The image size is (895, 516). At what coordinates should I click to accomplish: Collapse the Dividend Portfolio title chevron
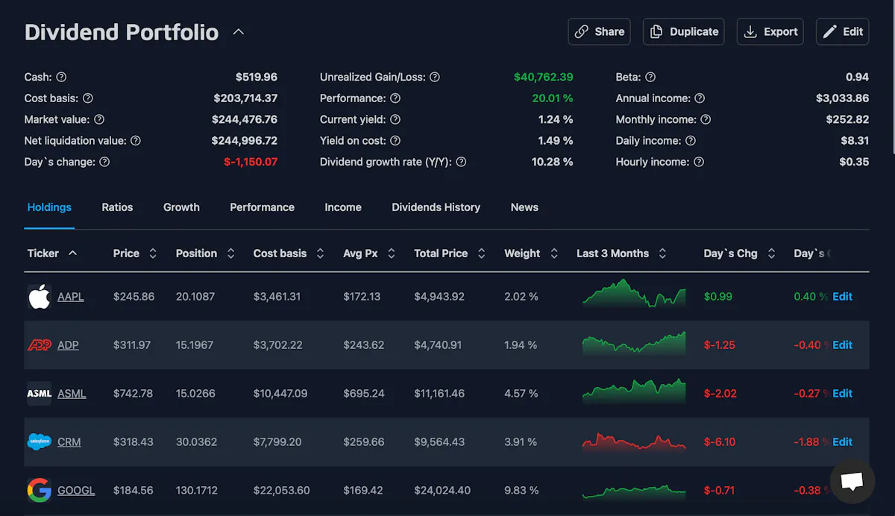coord(239,32)
